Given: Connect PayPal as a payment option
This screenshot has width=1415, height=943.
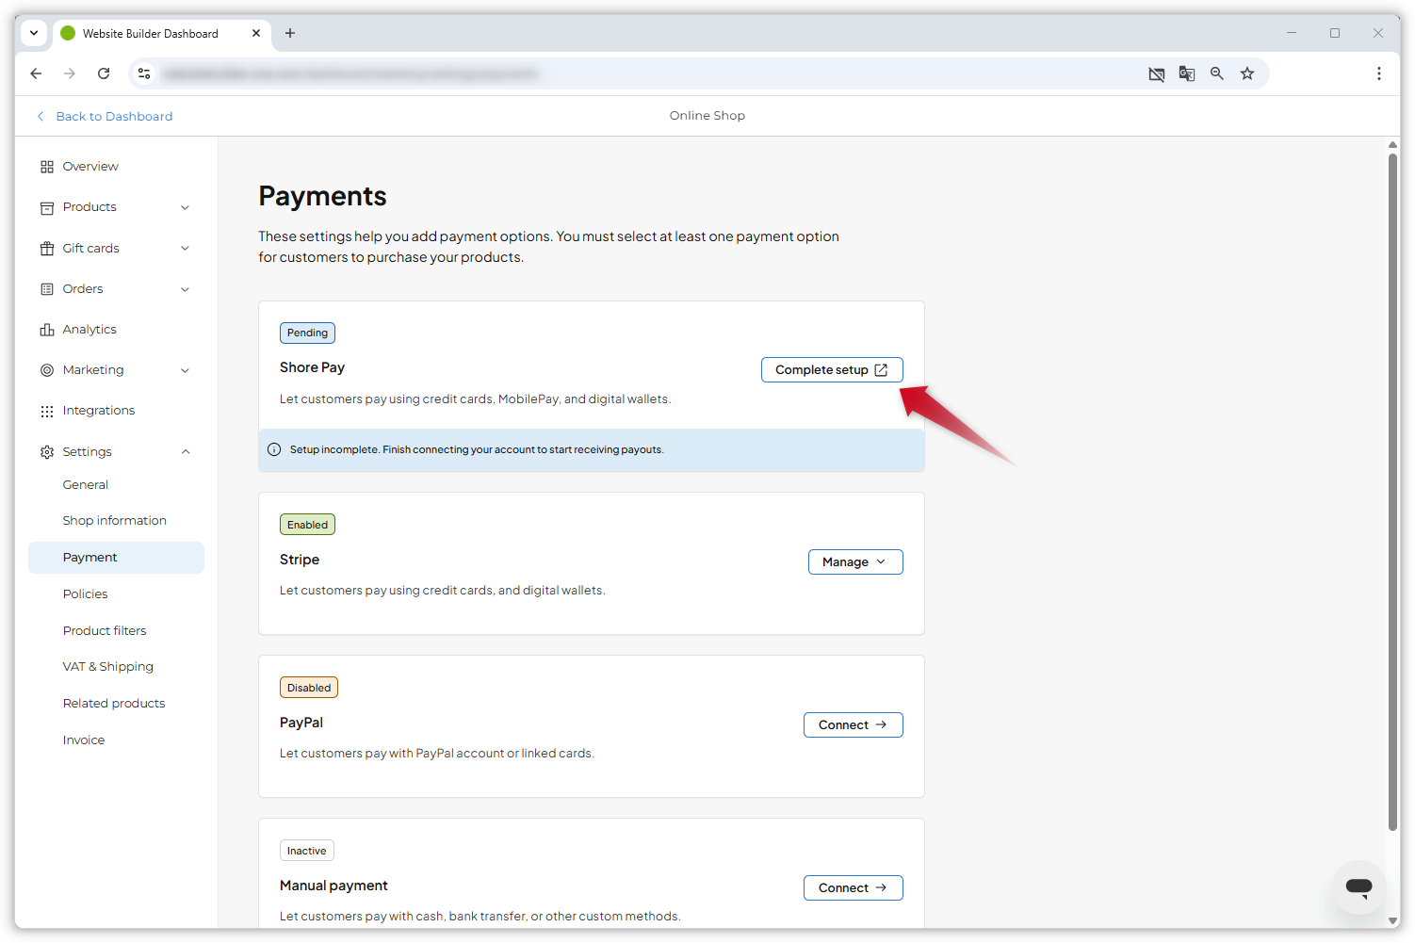Looking at the screenshot, I should (x=852, y=724).
